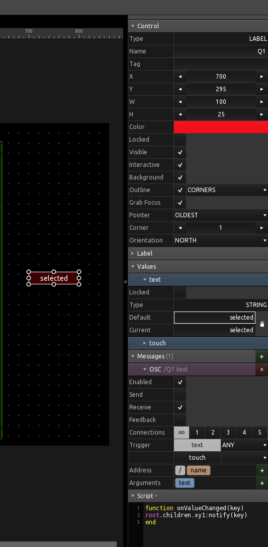The height and width of the screenshot is (547, 268).
Task: Enable the Feedback checkbox
Action: coord(180,419)
